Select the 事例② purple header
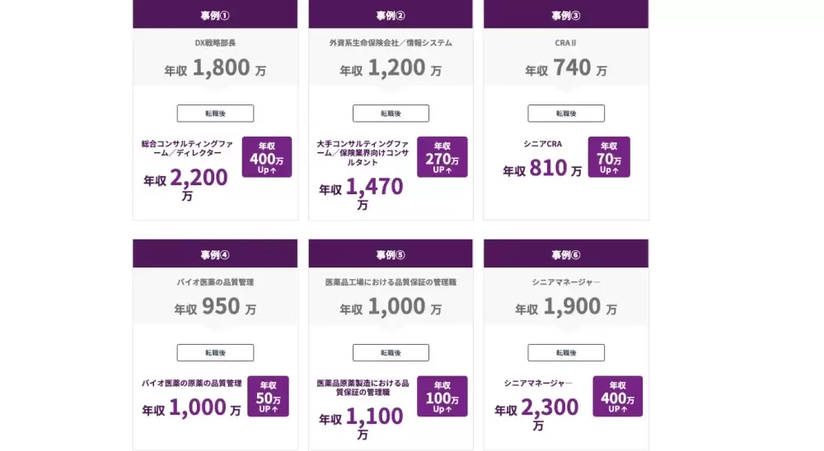This screenshot has height=451, width=824. pyautogui.click(x=391, y=14)
